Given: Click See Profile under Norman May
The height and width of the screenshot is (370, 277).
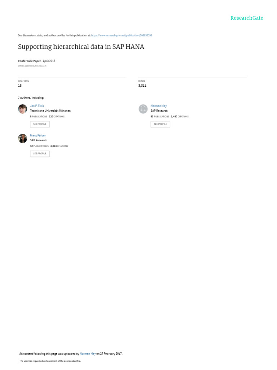Looking at the screenshot, I should (x=161, y=124).
